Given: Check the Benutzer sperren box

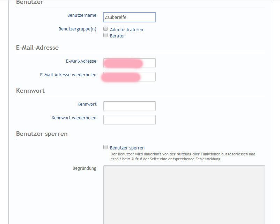Looking at the screenshot, I should coord(105,147).
